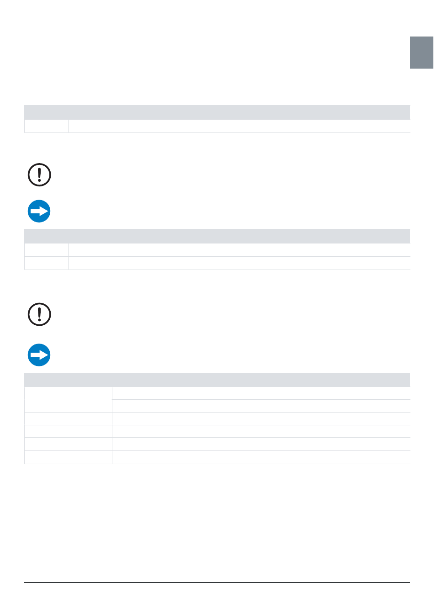Click the horizontal footer rule at the page bottom
Screen dimensions: 434x614
tap(217, 582)
